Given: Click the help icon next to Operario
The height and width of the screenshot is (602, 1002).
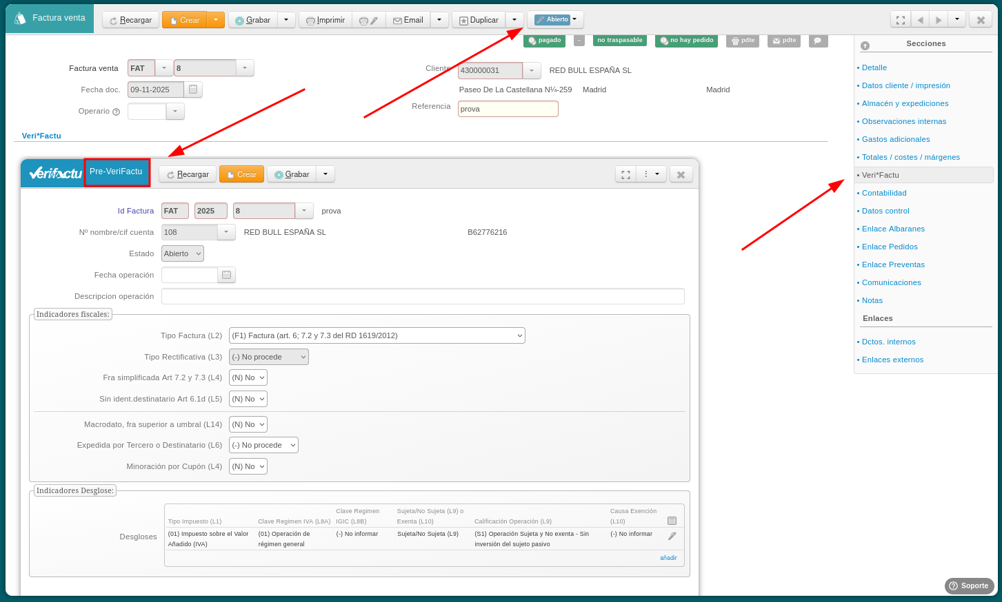Looking at the screenshot, I should coord(116,112).
